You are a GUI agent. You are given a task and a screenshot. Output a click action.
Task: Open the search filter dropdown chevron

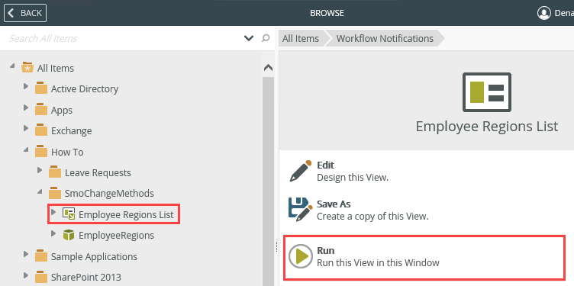click(x=249, y=38)
